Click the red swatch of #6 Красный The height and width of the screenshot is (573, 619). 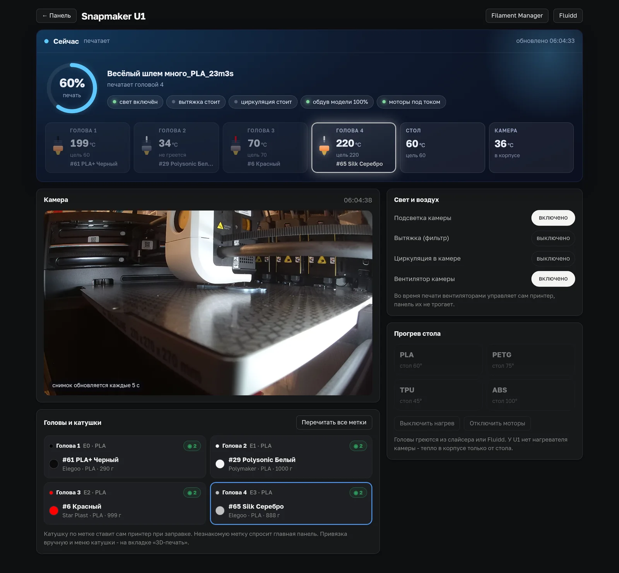54,511
